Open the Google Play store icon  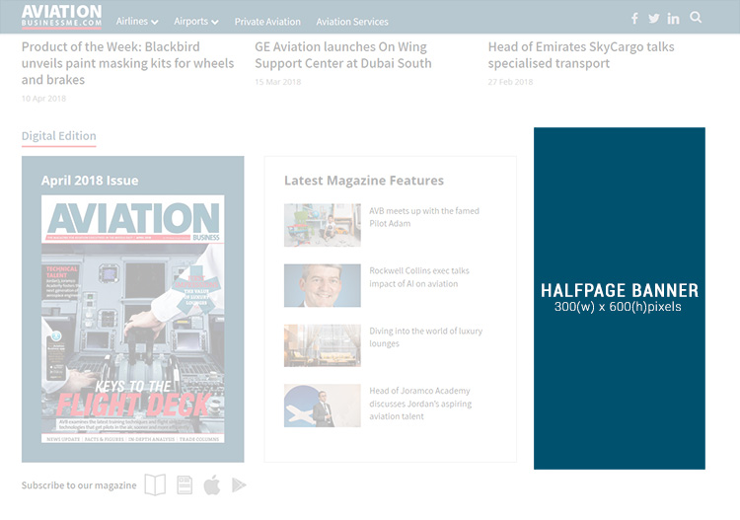(239, 485)
